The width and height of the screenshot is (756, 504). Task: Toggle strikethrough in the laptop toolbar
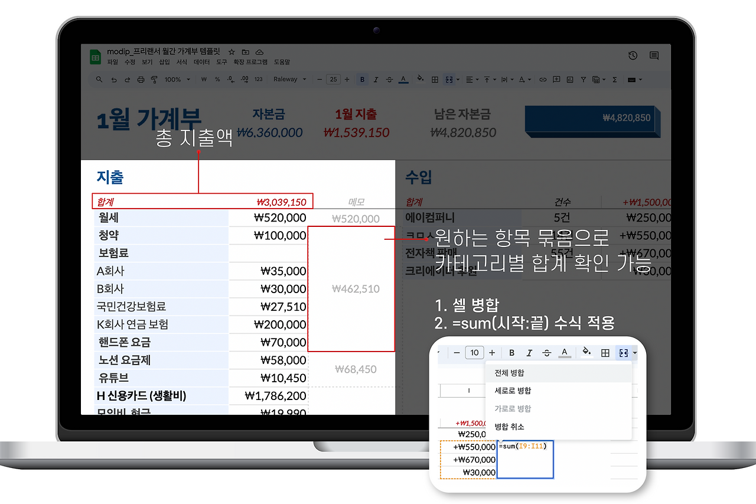(389, 79)
